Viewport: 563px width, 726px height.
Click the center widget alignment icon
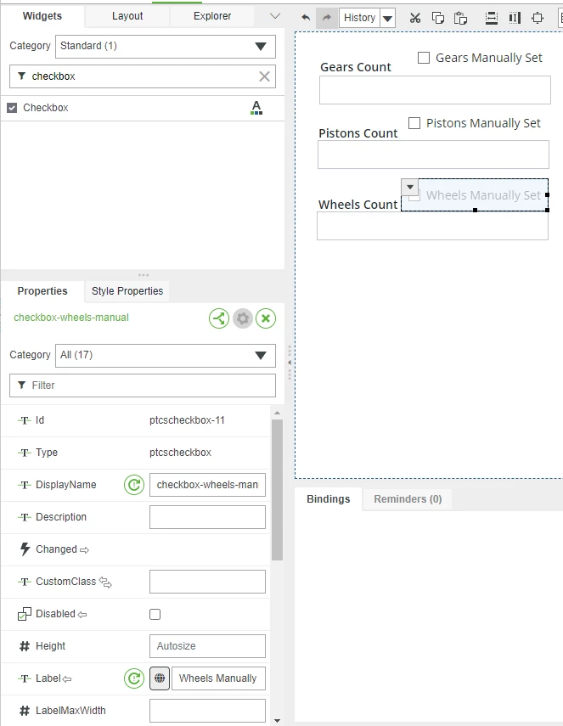tap(538, 18)
